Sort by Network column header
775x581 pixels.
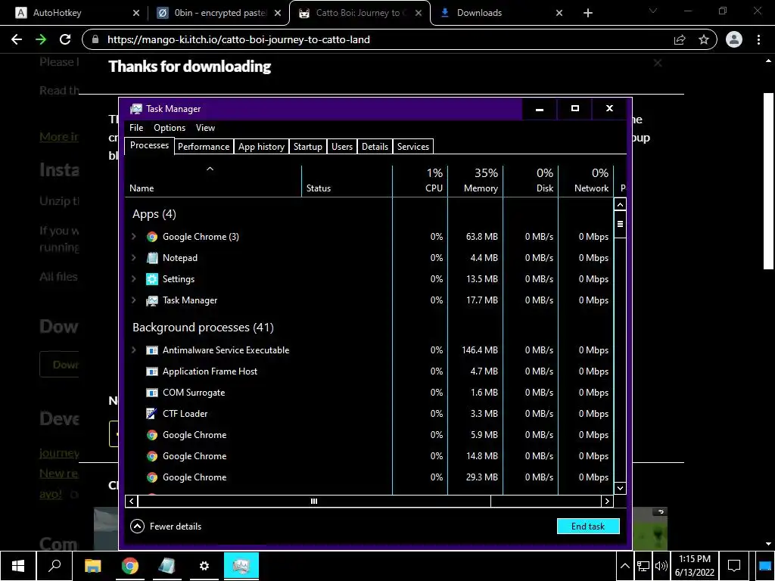587,182
